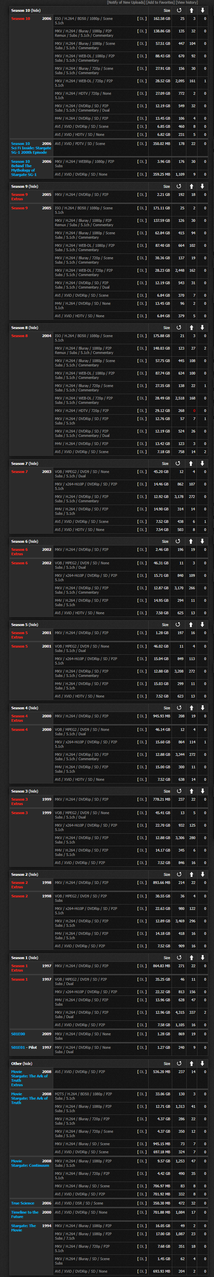Collapse the Season 3 section via hide
The width and height of the screenshot is (214, 1277).
tap(33, 791)
